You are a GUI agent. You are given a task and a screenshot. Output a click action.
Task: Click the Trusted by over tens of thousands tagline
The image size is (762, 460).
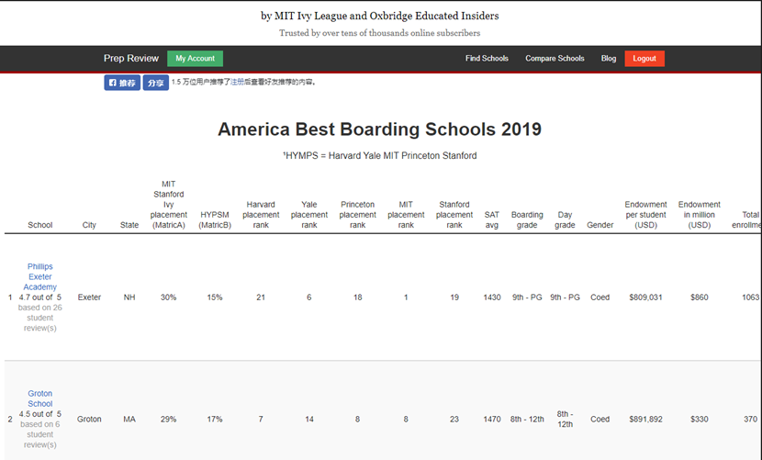(x=379, y=32)
